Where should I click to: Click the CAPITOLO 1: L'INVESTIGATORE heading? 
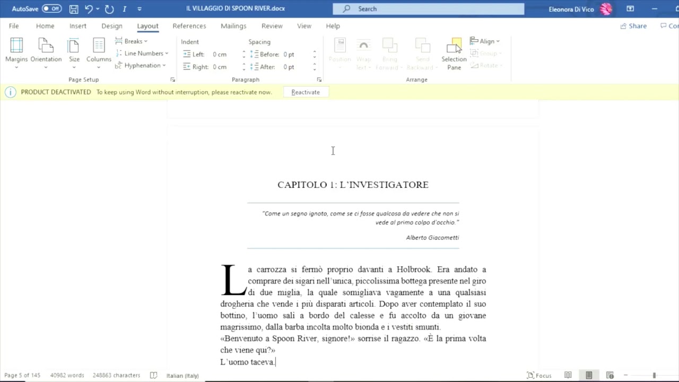click(353, 185)
